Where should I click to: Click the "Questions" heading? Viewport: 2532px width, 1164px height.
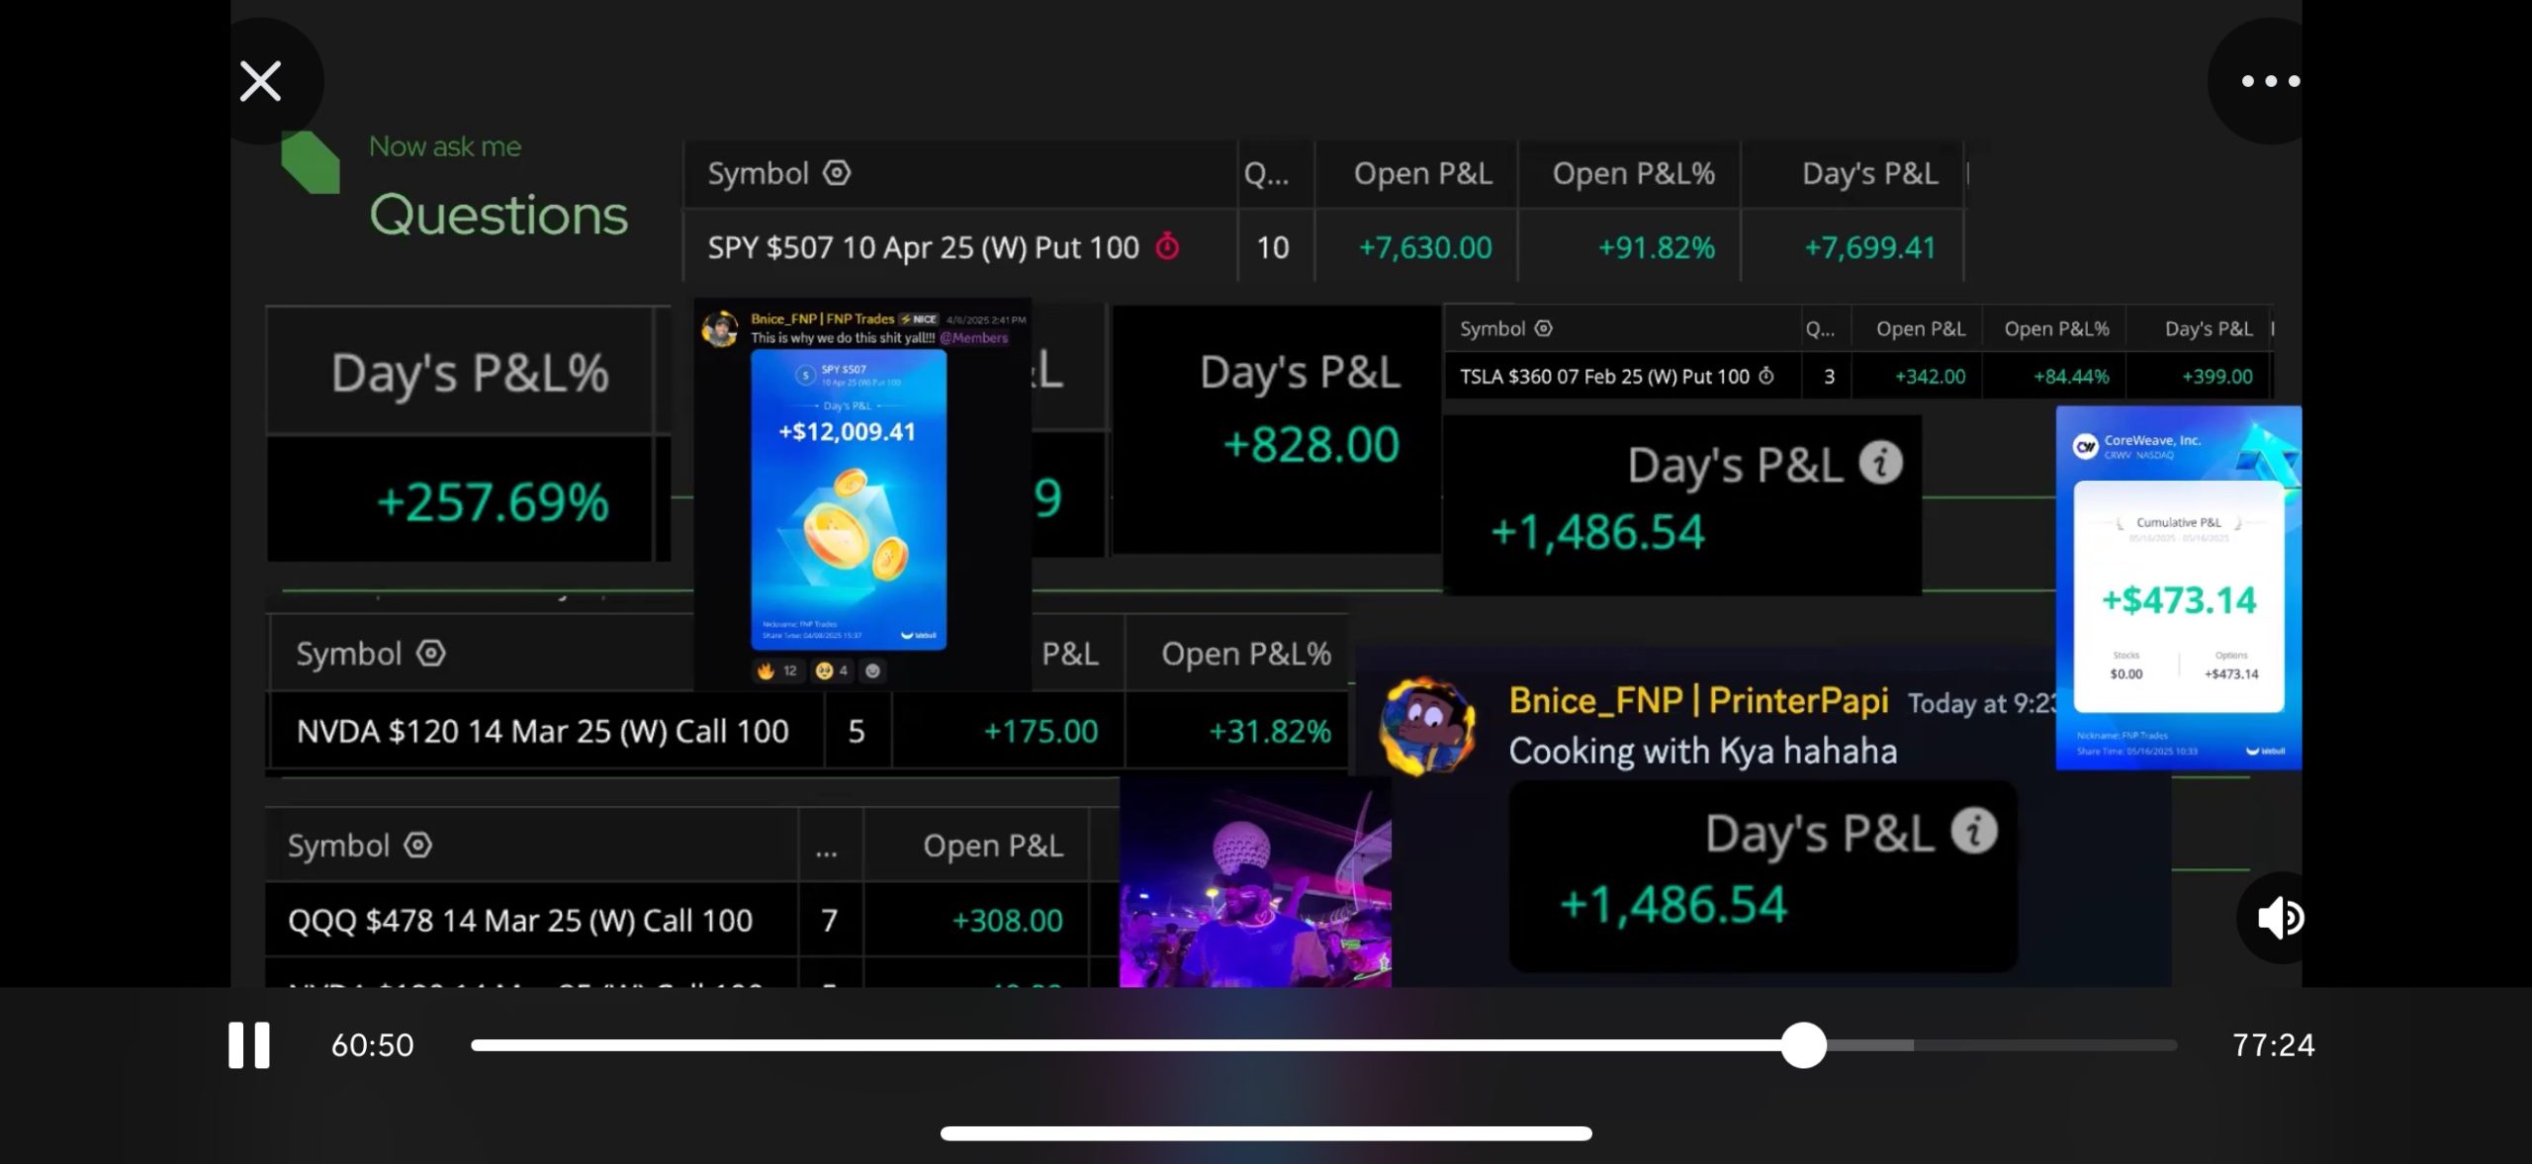point(498,215)
